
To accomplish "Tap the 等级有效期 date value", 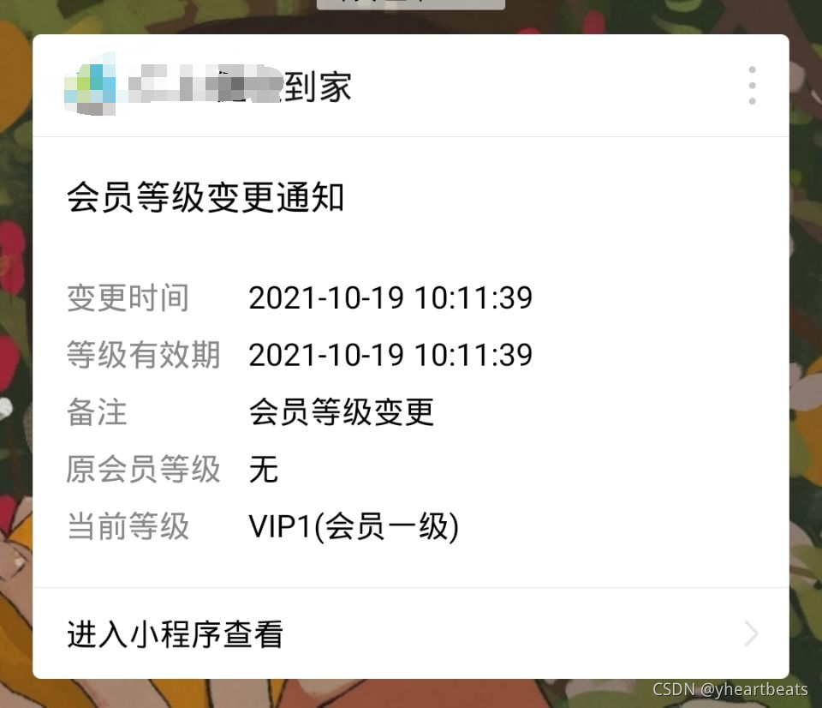I will coord(390,355).
